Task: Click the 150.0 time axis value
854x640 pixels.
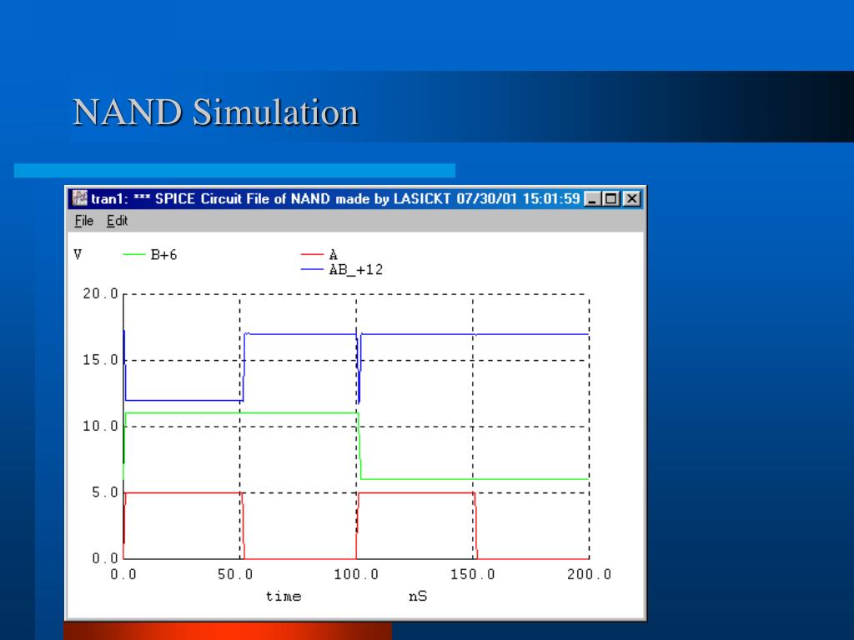Action: tap(473, 575)
